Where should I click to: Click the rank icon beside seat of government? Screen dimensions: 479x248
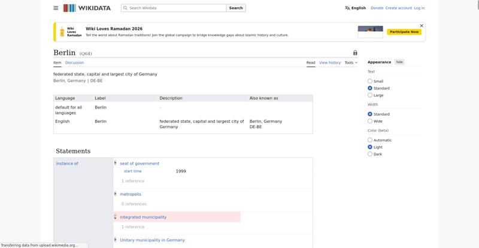point(116,163)
